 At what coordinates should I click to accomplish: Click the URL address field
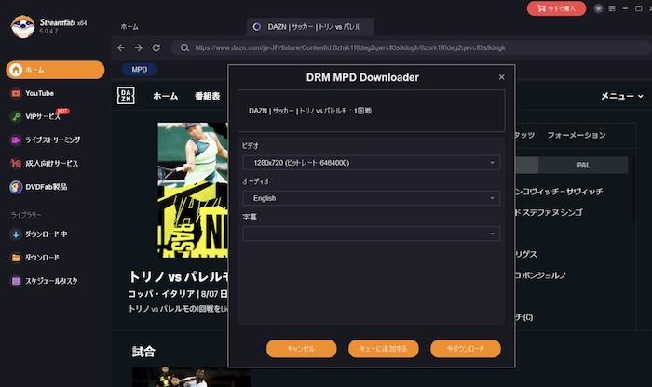[350, 47]
